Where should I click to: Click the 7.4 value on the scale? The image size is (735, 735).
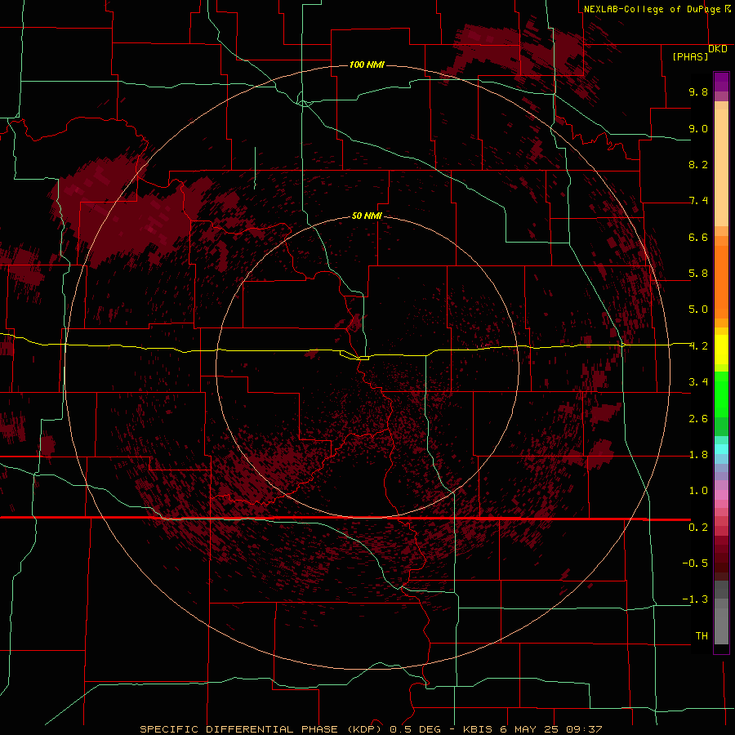pyautogui.click(x=698, y=201)
